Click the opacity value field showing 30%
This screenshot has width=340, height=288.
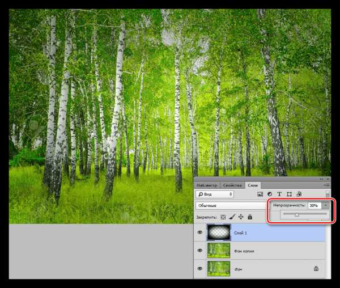[x=314, y=205]
